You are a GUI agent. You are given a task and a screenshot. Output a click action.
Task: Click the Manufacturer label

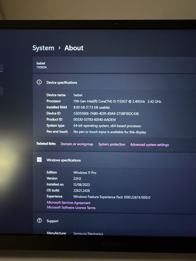point(56,233)
